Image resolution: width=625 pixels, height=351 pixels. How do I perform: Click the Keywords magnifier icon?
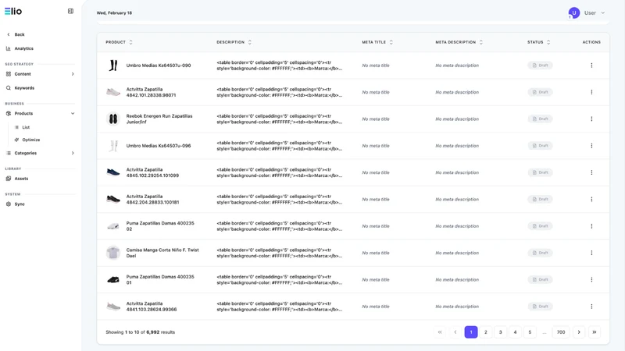[9, 88]
